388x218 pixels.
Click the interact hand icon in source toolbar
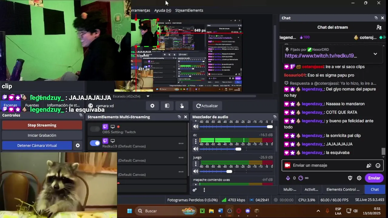(x=182, y=106)
